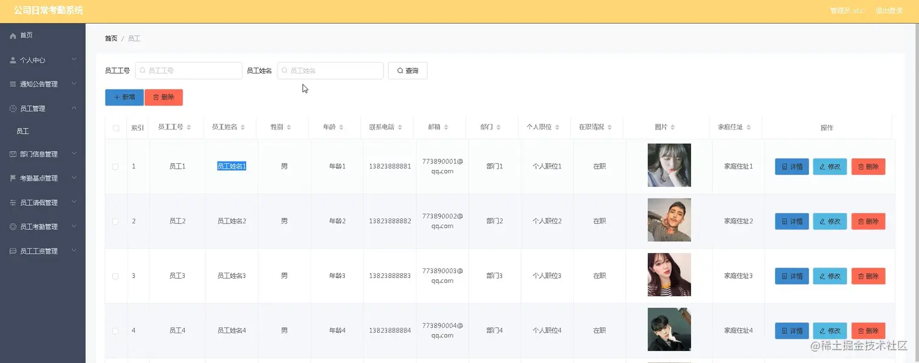The image size is (919, 363).
Task: Click 员工1 photo thumbnail
Action: (669, 165)
